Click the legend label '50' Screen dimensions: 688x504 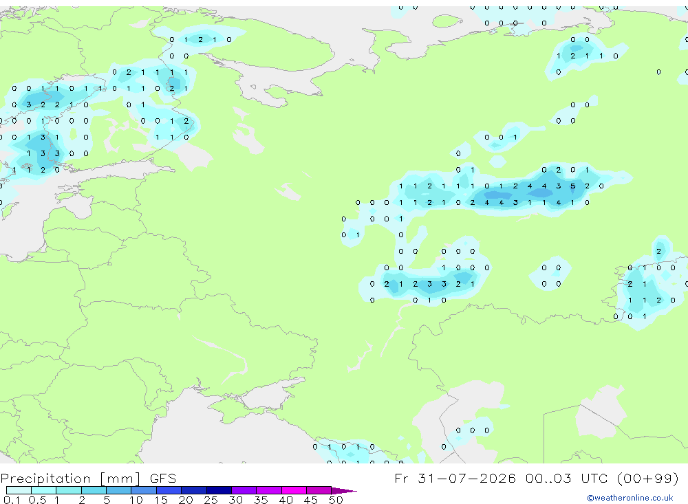pyautogui.click(x=336, y=500)
